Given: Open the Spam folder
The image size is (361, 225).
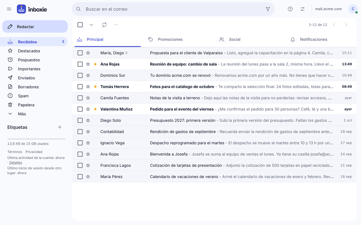Looking at the screenshot, I should click(34, 96).
